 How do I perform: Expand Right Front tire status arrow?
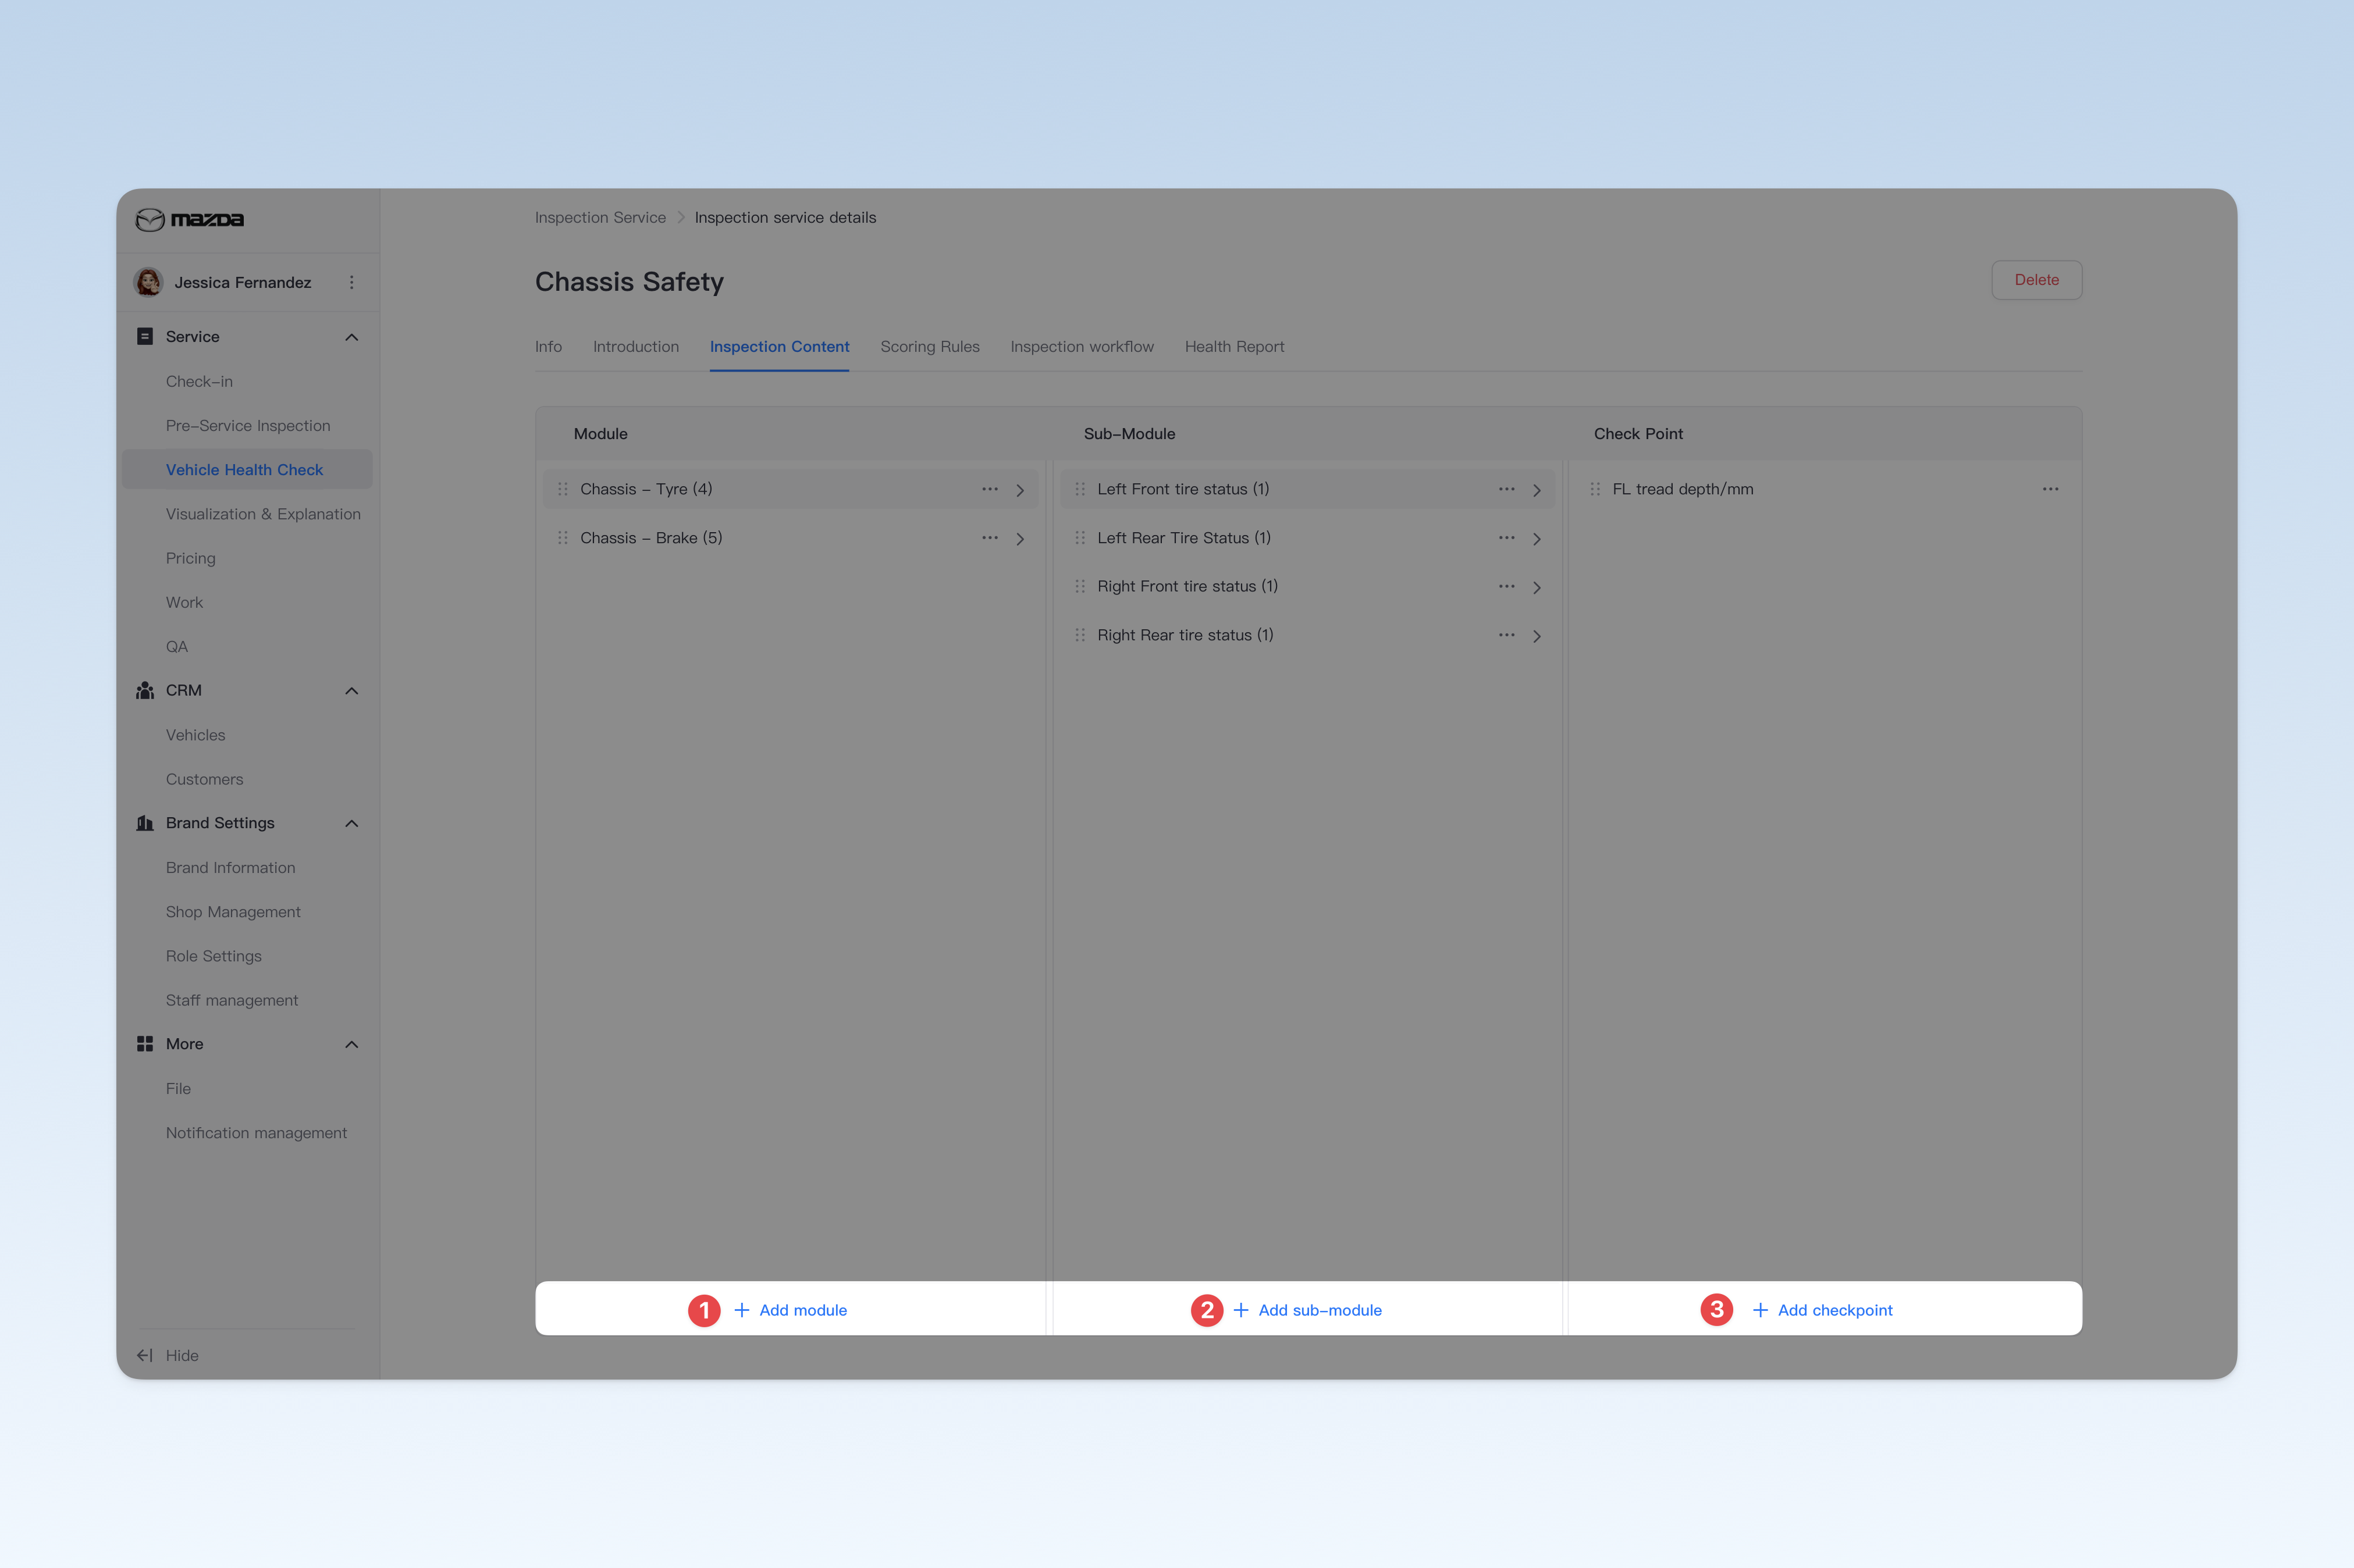coord(1537,587)
